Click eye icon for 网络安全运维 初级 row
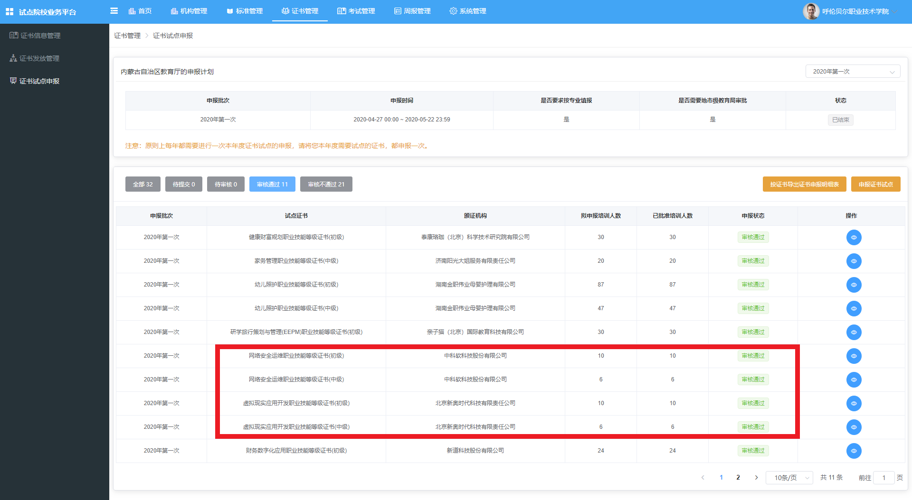Viewport: 912px width, 500px height. coord(854,356)
